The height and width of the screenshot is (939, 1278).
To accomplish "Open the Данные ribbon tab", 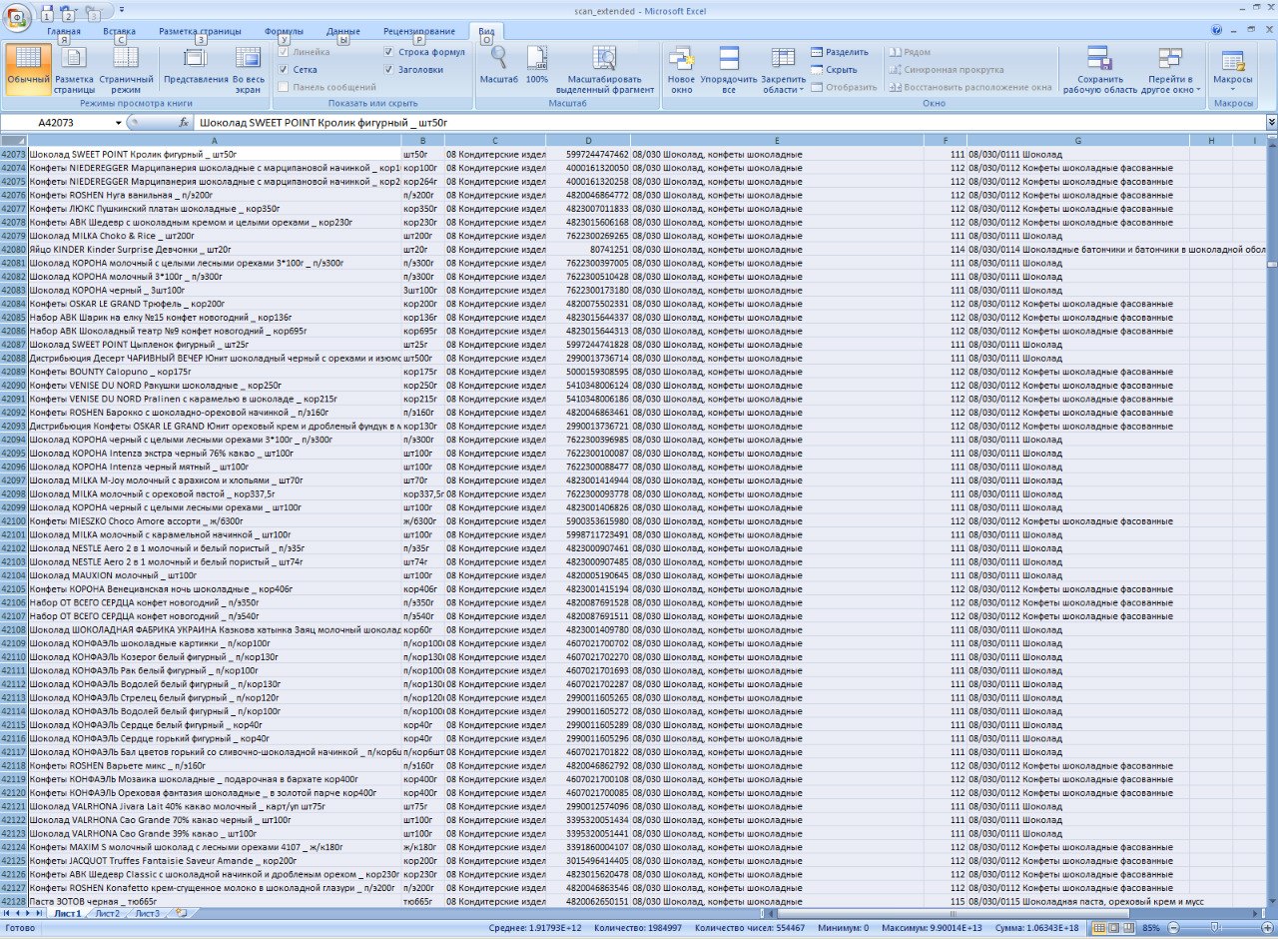I will (x=343, y=31).
